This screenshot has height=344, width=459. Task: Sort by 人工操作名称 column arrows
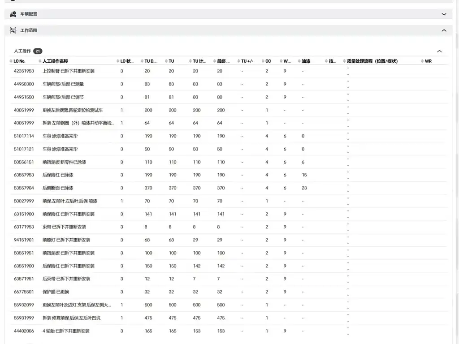coord(40,61)
